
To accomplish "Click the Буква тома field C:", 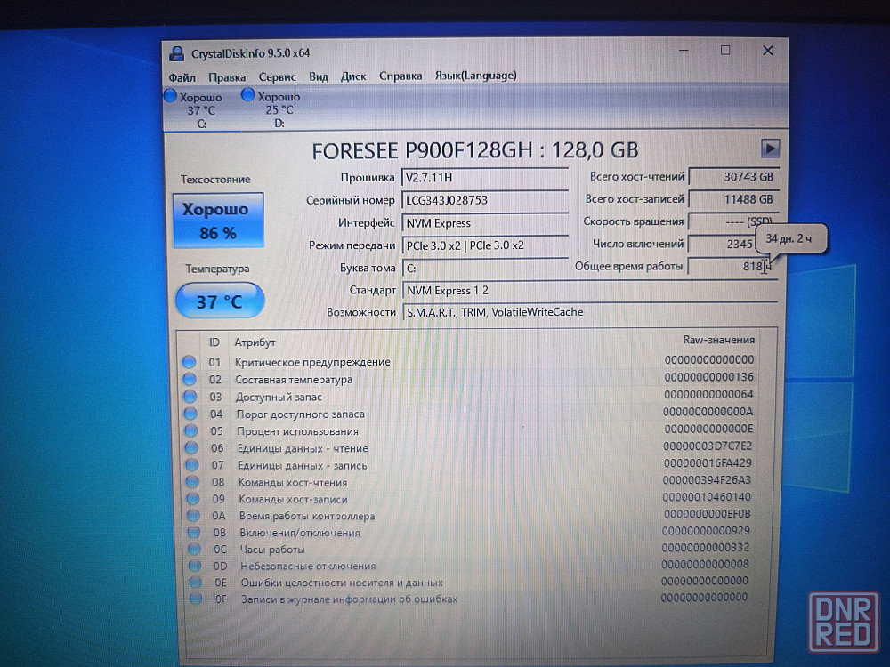I will click(x=485, y=268).
